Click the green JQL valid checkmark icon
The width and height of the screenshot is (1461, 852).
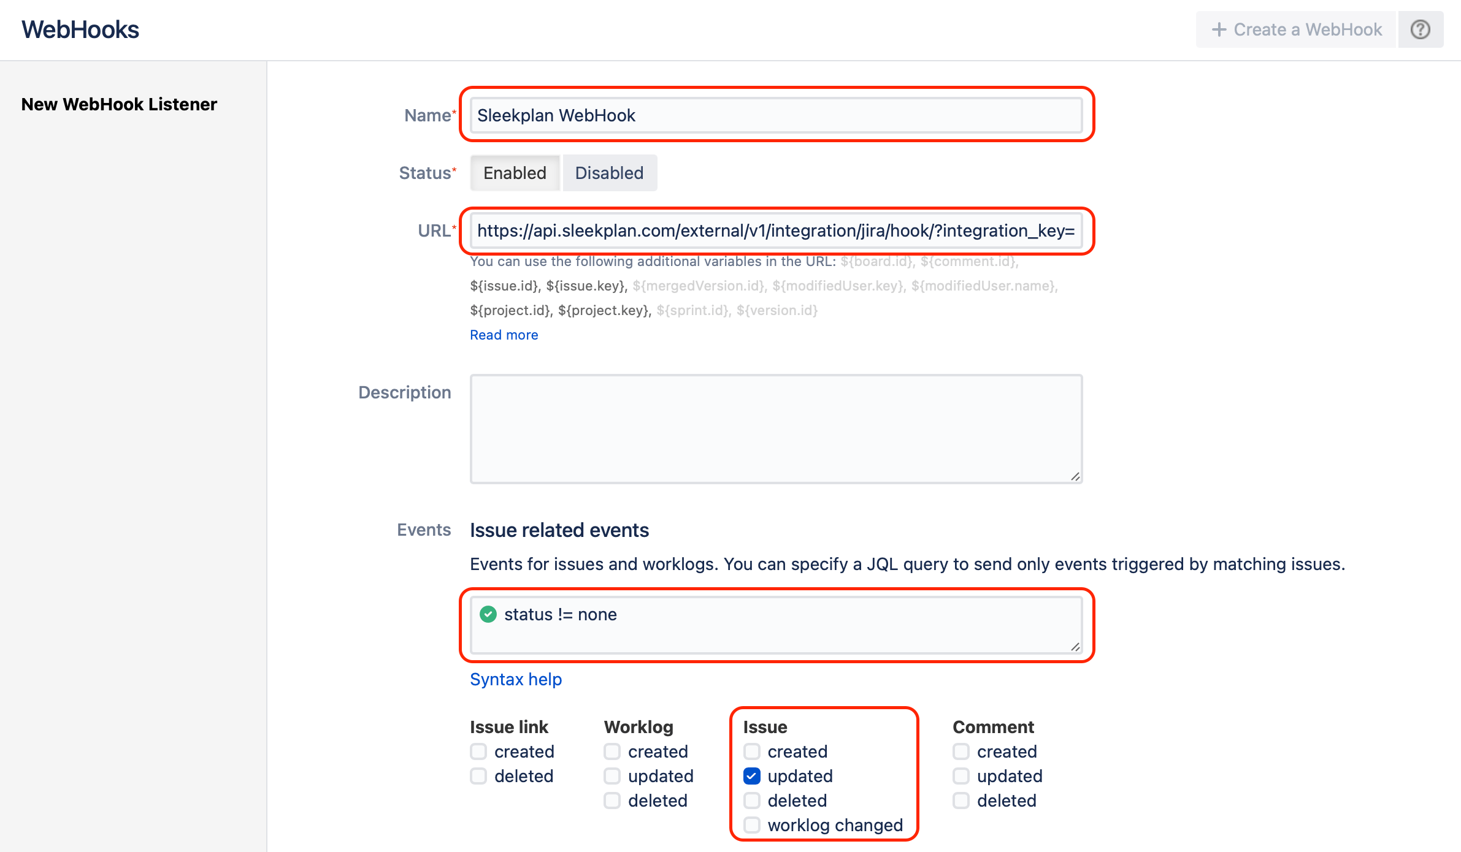point(488,614)
